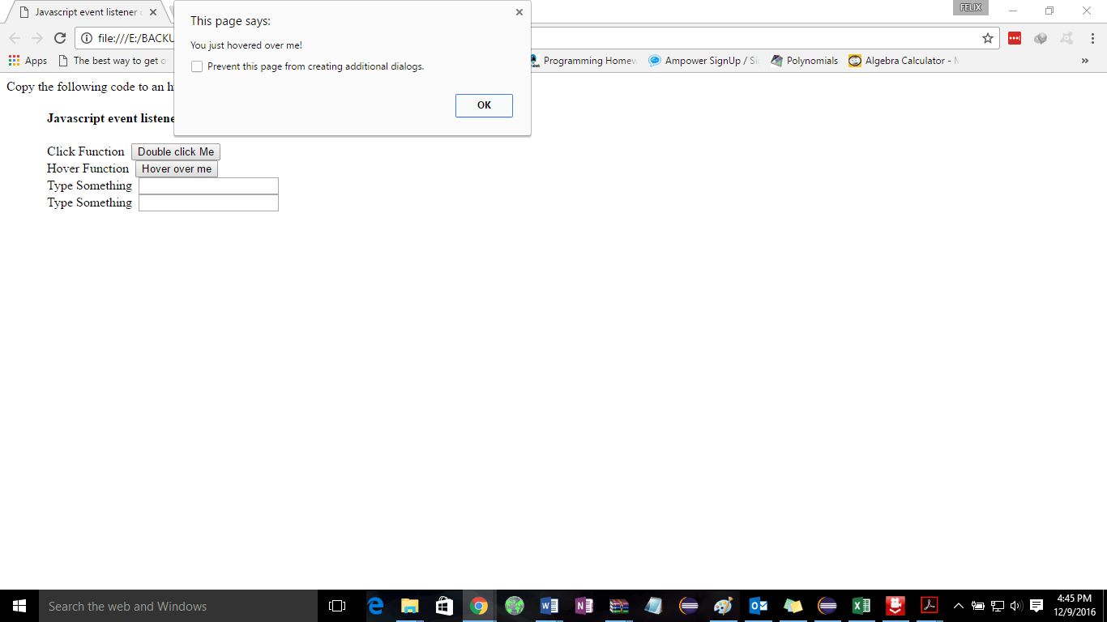Open the red LastPass extension icon
Screen dimensions: 1107x622
pos(1015,38)
